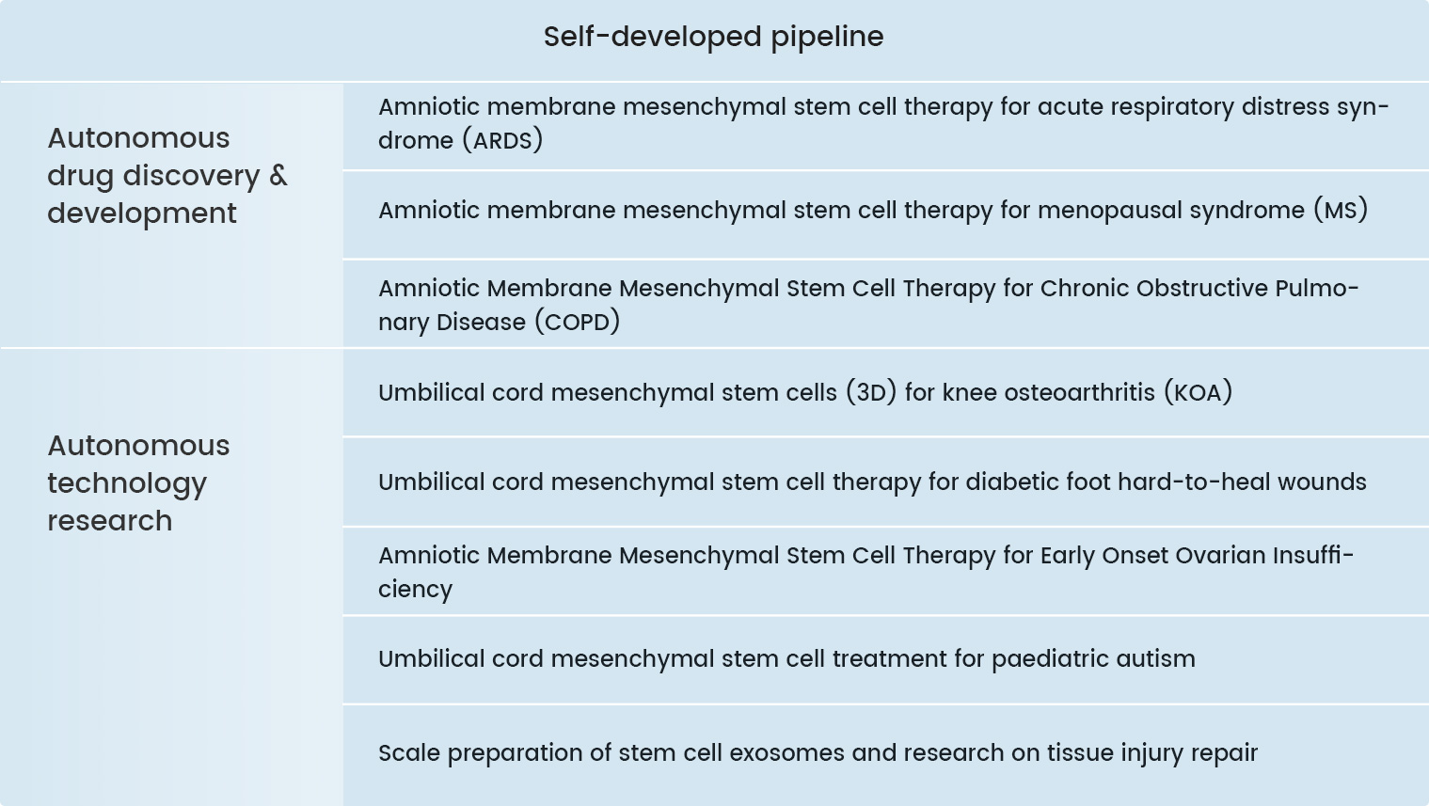Click the COPD amniotic membrane therapy row
Screen dimensions: 1429x806
885,304
